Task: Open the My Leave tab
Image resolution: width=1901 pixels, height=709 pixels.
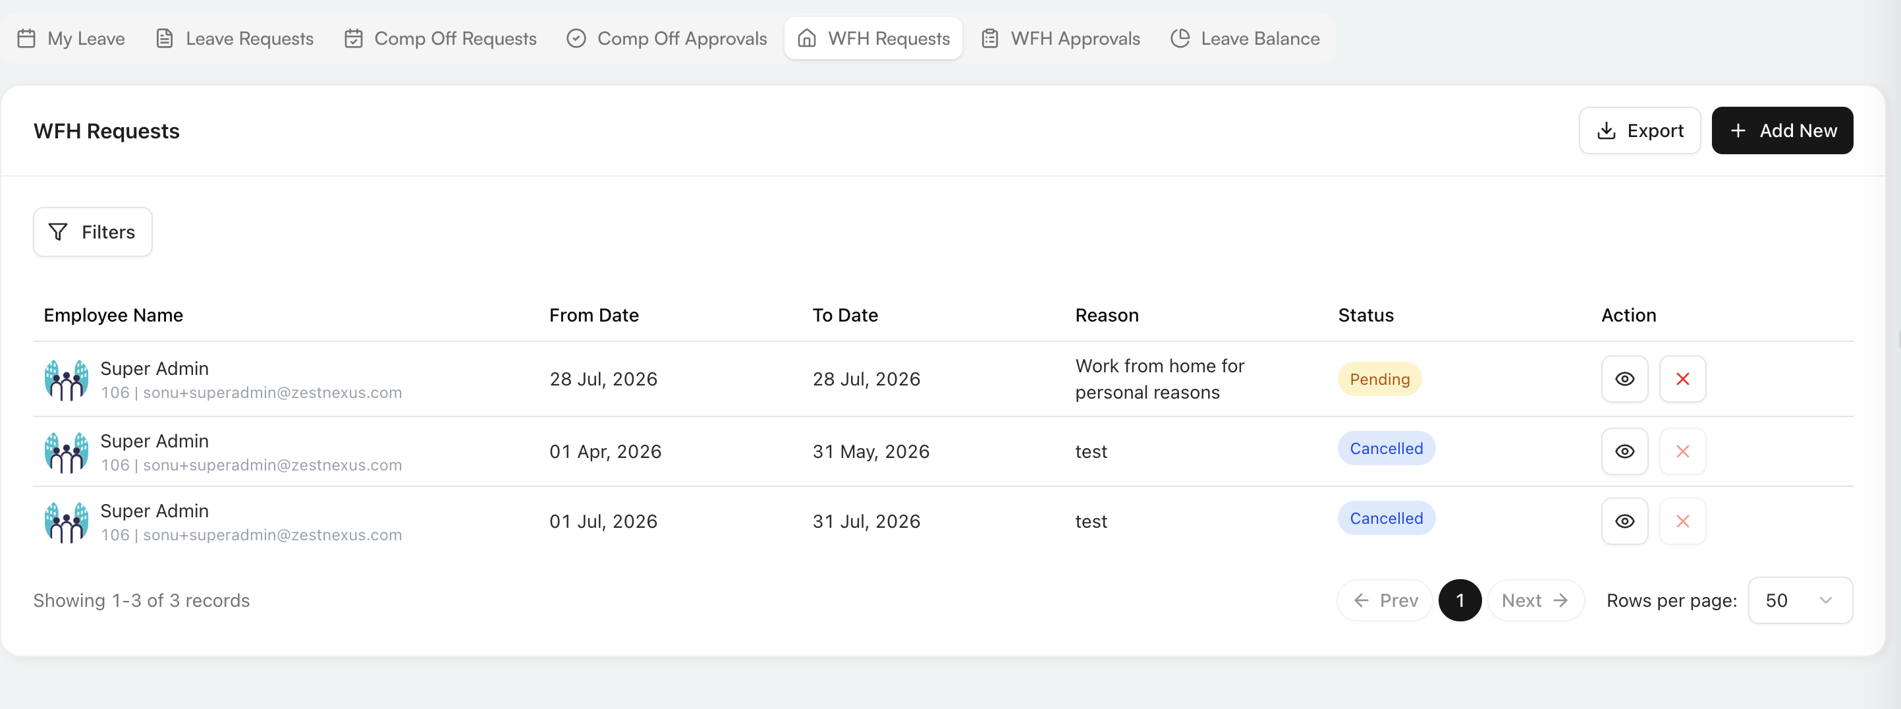Action: coord(72,38)
